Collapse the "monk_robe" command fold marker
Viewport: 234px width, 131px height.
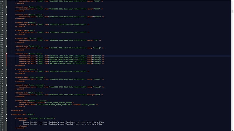click(x=6, y=46)
